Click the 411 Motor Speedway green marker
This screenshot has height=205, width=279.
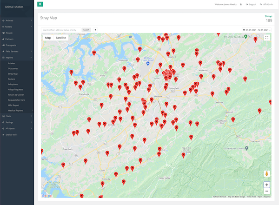pos(246,37)
